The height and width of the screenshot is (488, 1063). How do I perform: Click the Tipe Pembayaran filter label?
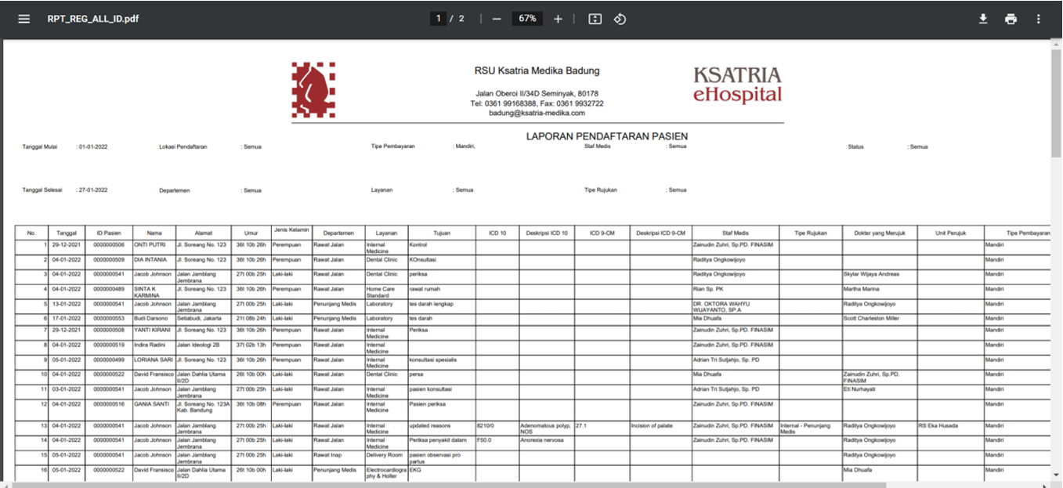pos(392,146)
